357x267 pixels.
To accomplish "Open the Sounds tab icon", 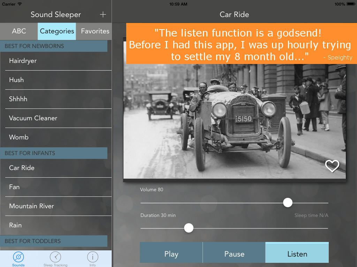I will pos(18,257).
